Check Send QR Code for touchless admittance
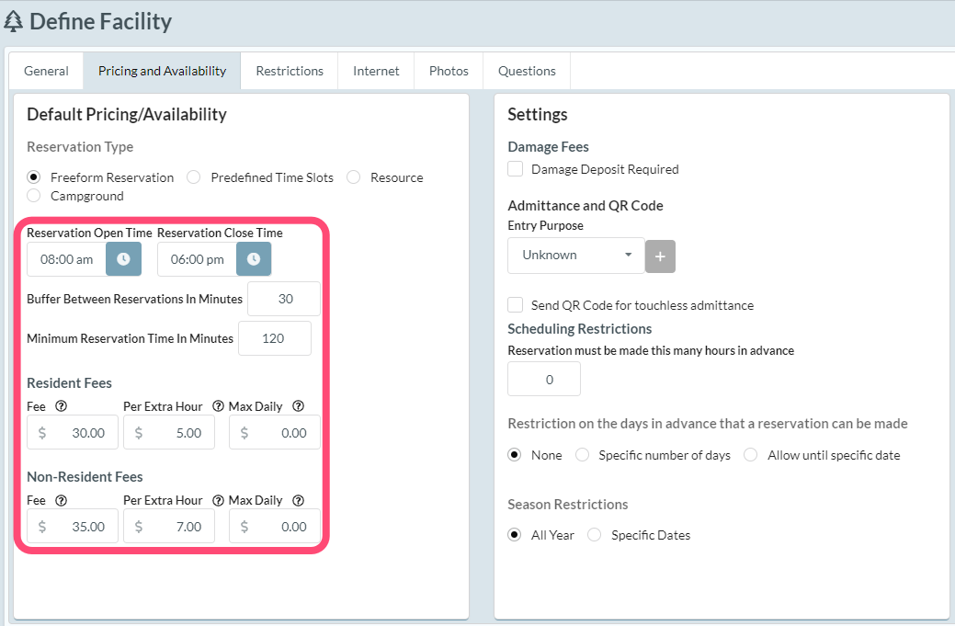The height and width of the screenshot is (626, 955). pos(516,305)
